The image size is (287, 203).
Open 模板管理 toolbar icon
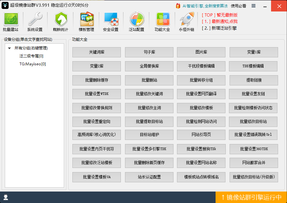(x=86, y=19)
